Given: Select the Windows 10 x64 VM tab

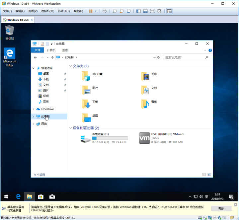Looking at the screenshot, I should point(18,20).
